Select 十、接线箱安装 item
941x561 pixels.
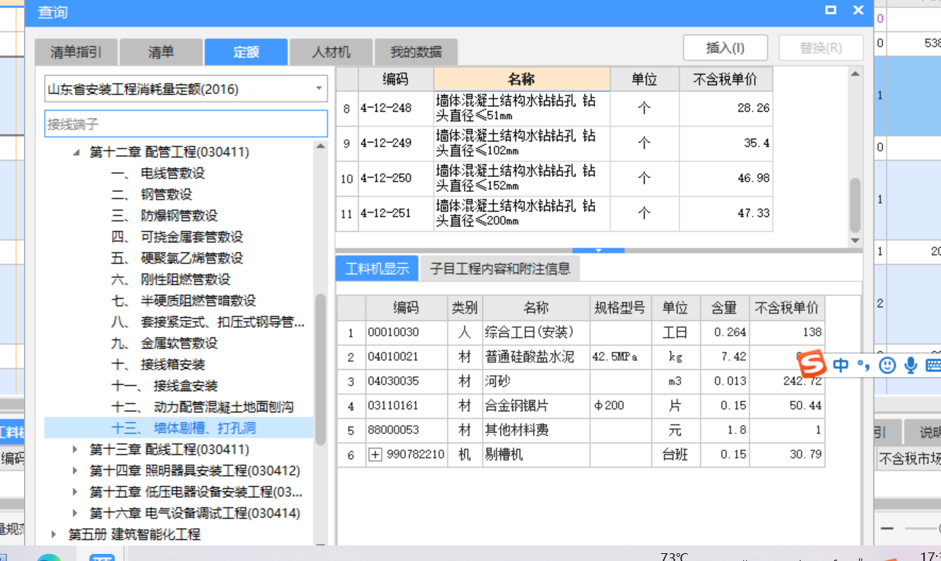pos(158,365)
